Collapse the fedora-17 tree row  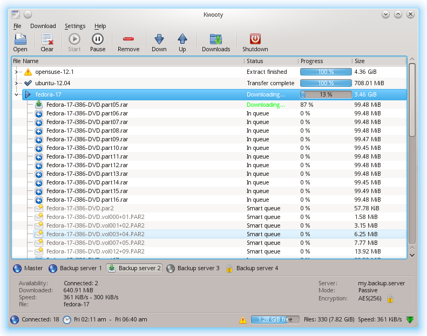[x=16, y=95]
